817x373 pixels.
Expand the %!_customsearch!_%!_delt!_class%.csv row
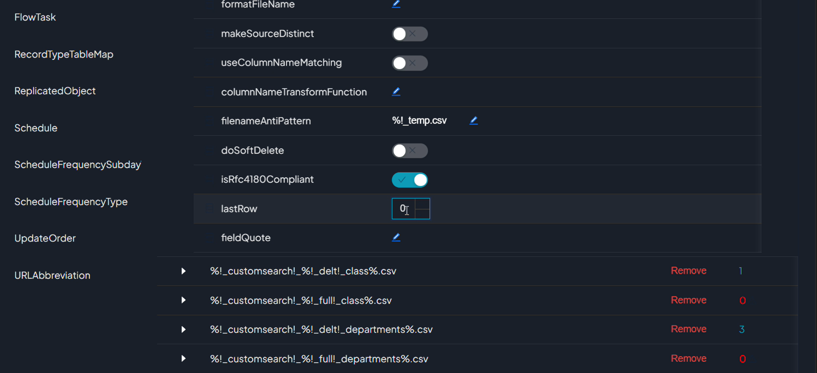click(183, 271)
